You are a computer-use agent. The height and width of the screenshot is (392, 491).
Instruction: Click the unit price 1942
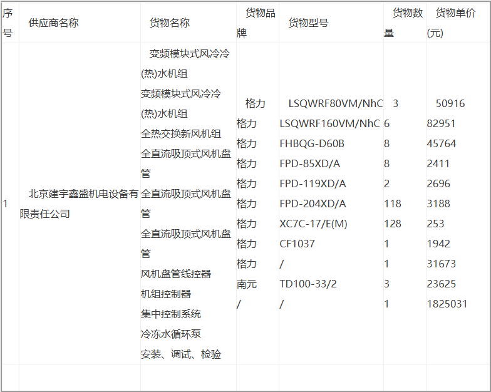point(438,244)
